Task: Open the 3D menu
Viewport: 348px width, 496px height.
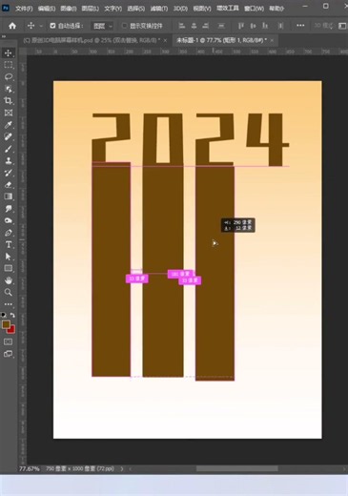Action: point(180,9)
